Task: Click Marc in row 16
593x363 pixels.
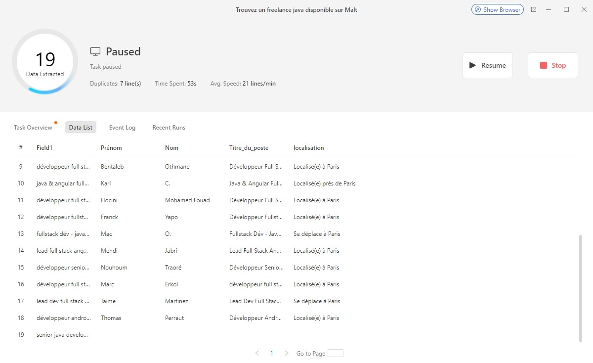Action: (x=107, y=284)
